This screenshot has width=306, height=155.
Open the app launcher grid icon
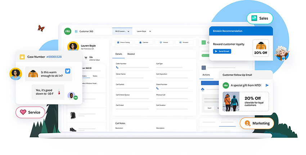(76, 32)
